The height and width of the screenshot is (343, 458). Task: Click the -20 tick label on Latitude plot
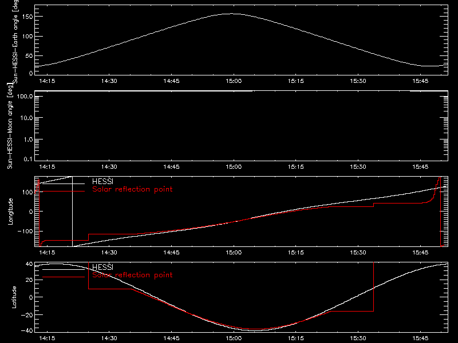(27, 315)
